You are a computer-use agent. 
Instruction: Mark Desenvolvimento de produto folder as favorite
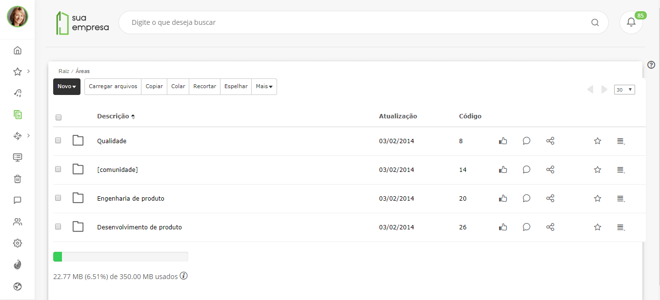point(597,227)
